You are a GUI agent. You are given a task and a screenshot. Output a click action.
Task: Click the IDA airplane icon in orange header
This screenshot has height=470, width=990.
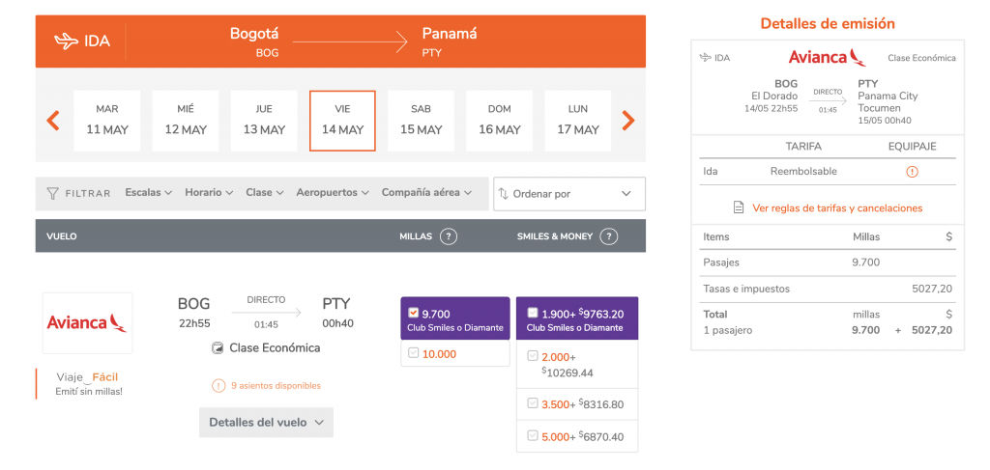click(x=66, y=41)
